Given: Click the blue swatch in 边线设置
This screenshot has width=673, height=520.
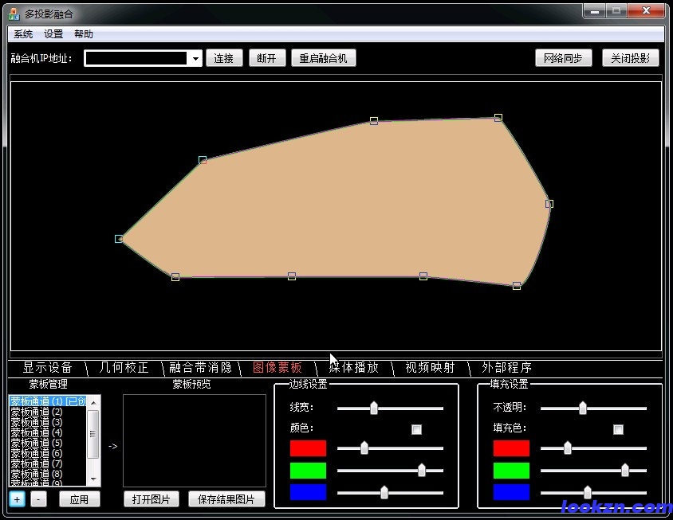Looking at the screenshot, I should coord(308,492).
